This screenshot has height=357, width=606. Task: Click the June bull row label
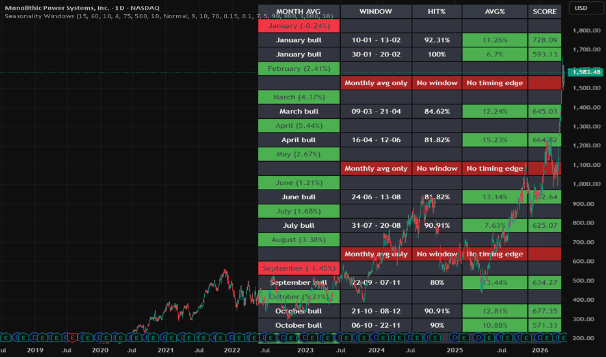tap(298, 197)
